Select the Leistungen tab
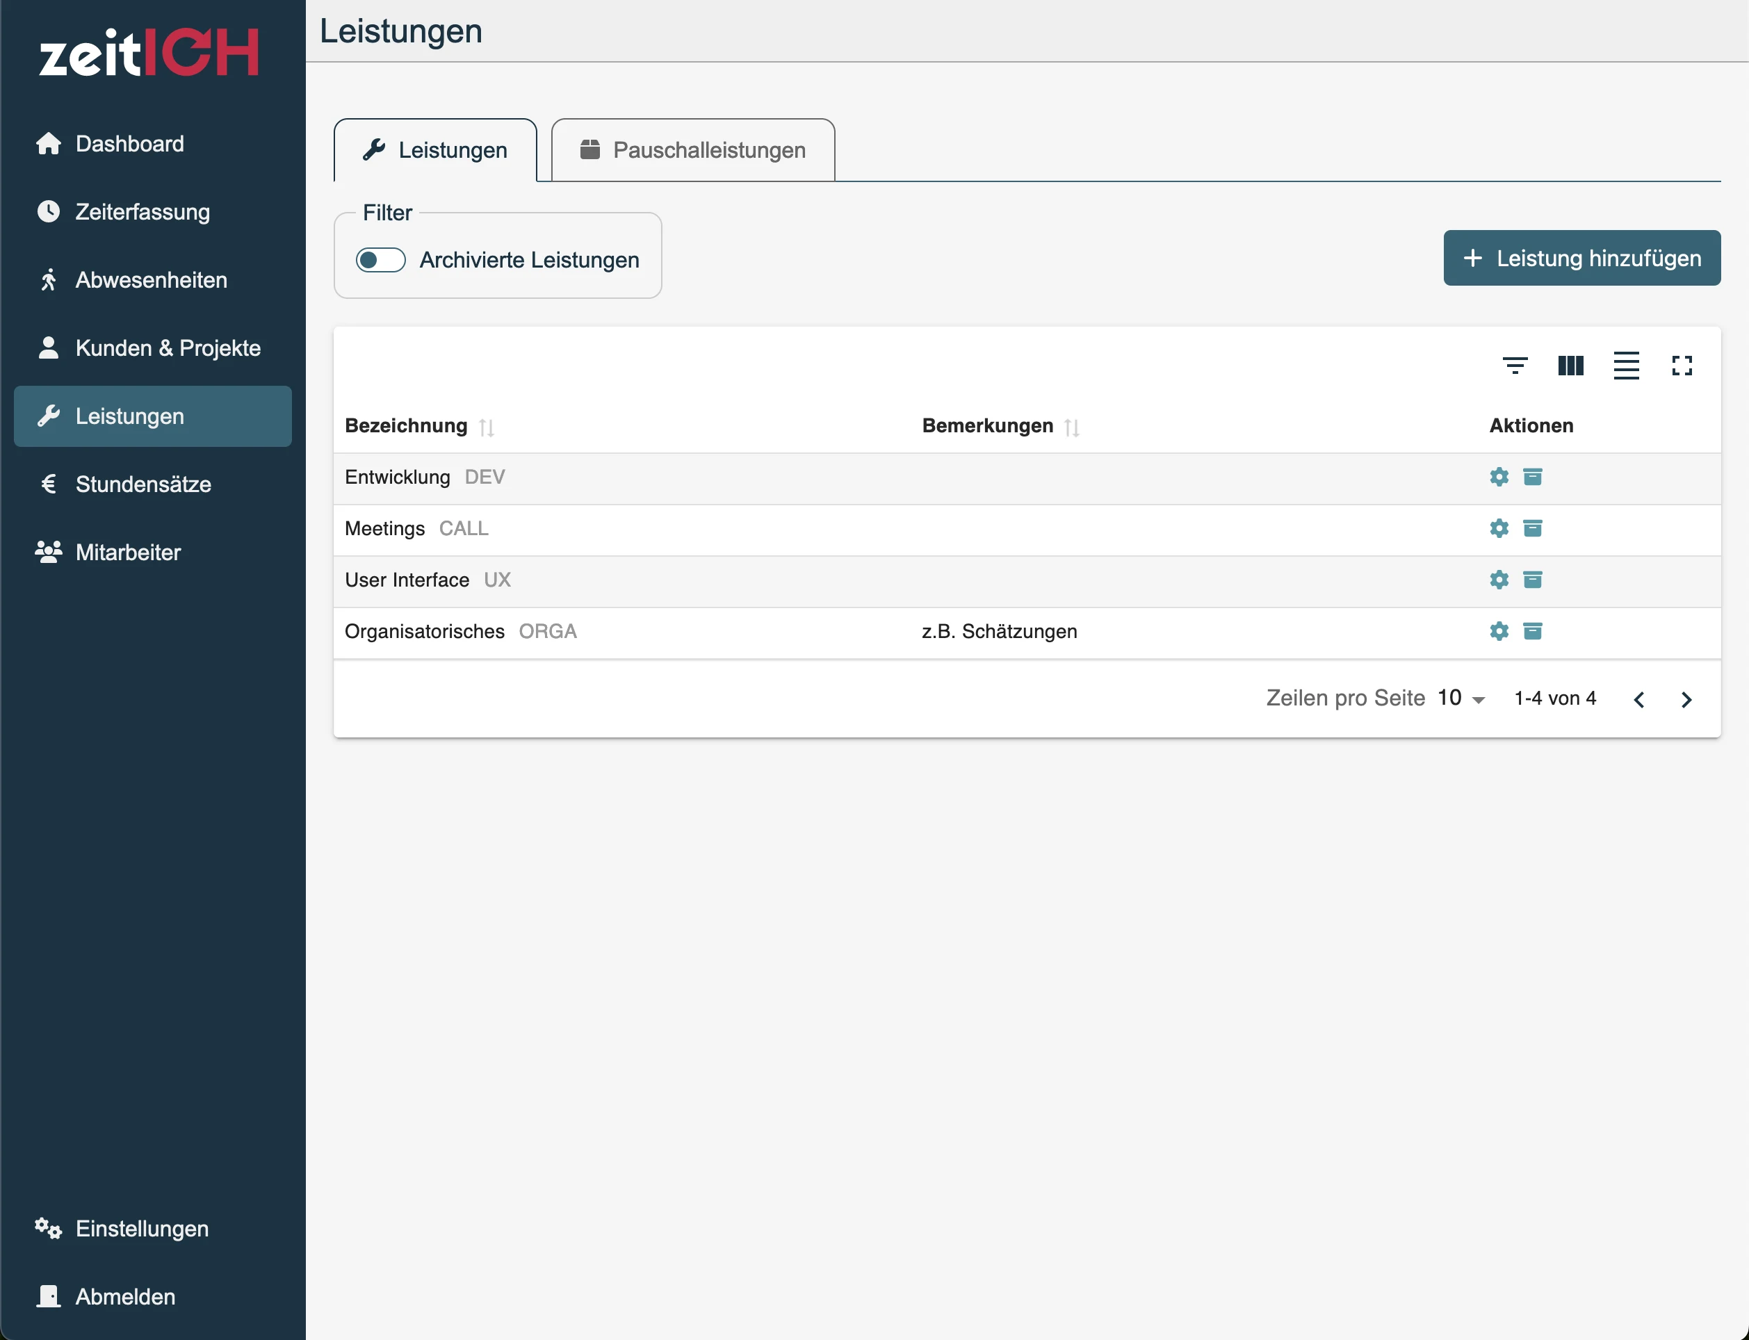1749x1340 pixels. tap(435, 150)
